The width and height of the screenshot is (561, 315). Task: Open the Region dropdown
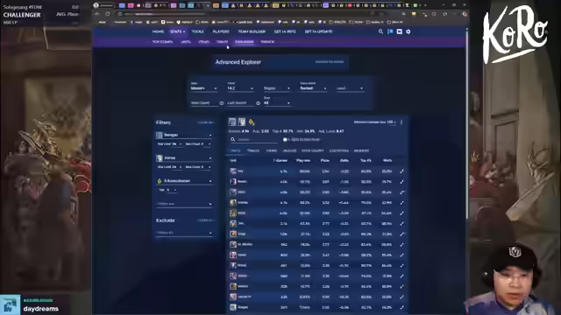point(277,87)
